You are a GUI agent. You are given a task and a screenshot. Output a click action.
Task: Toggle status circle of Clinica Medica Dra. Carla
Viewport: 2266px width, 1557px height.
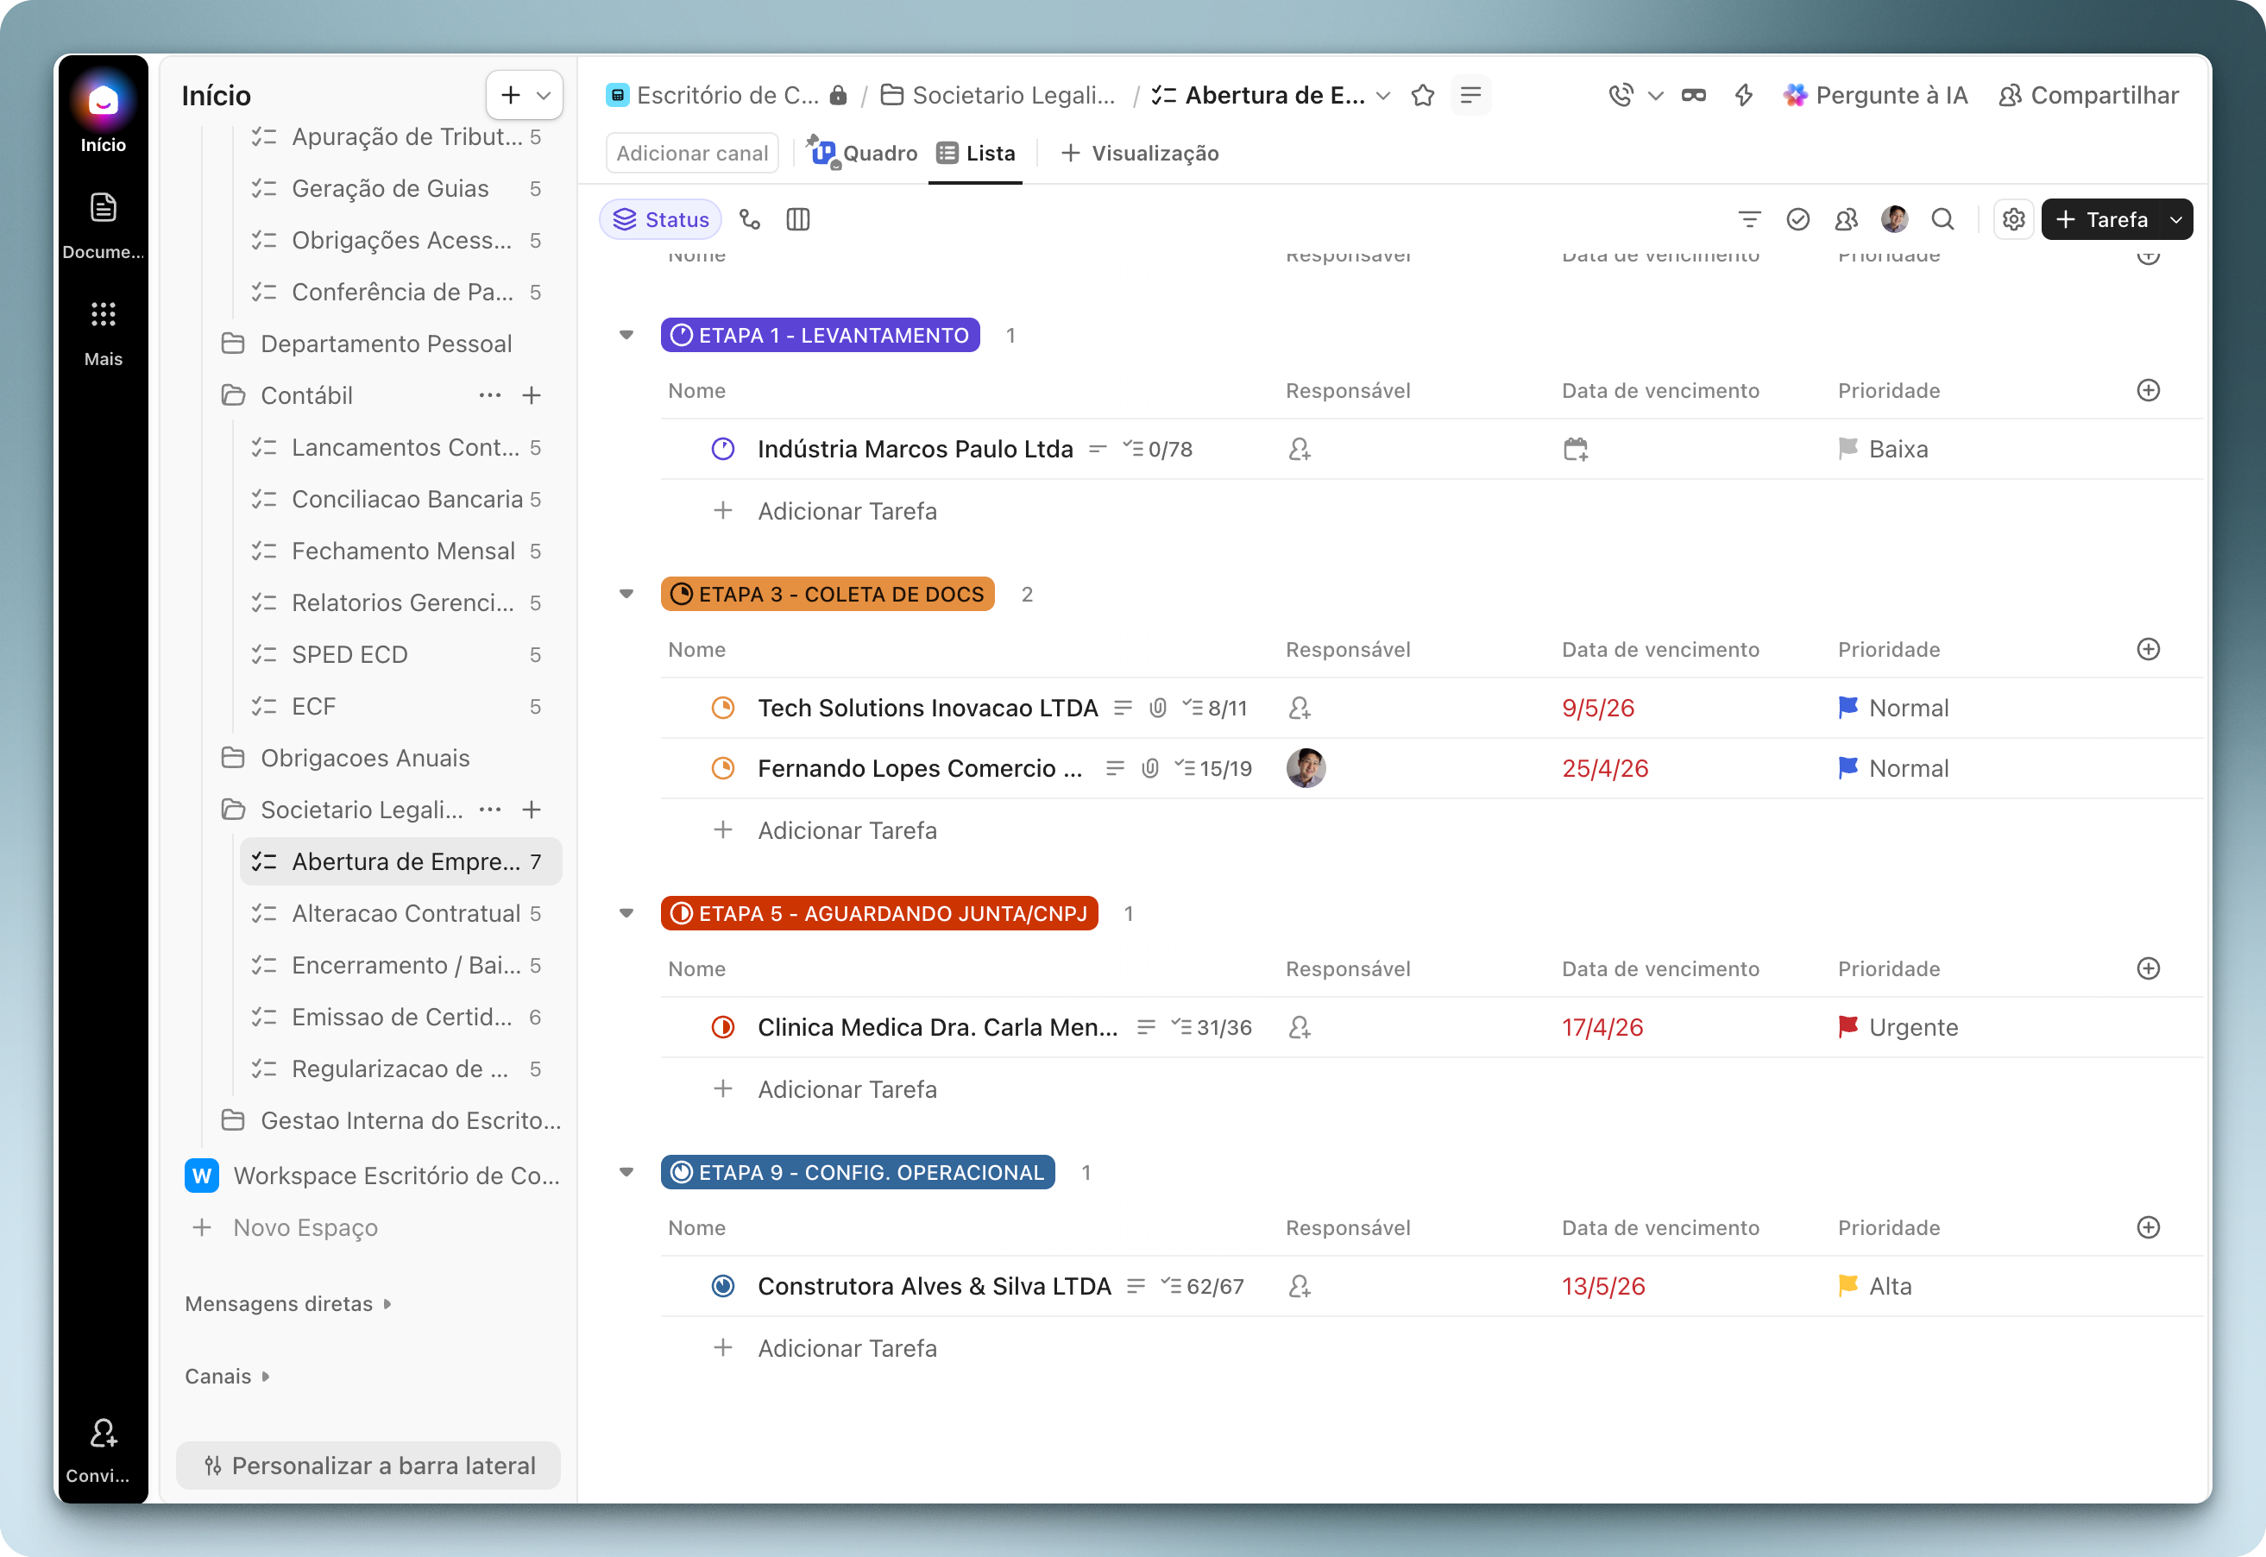pyautogui.click(x=723, y=1027)
